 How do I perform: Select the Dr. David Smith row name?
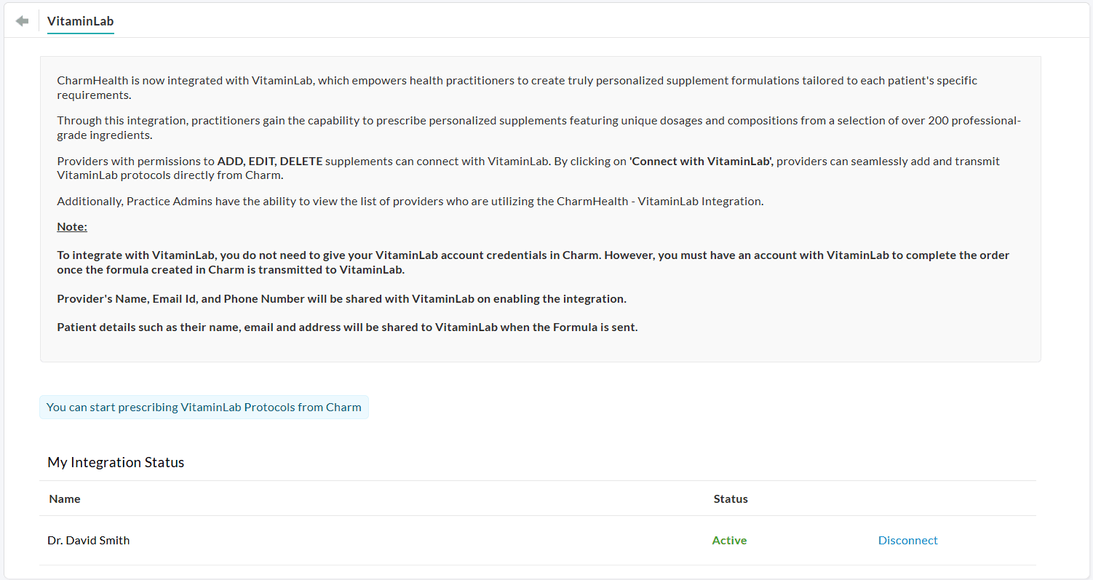click(x=89, y=540)
